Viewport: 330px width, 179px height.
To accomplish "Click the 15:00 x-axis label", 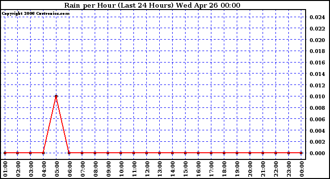I will click(186, 169).
